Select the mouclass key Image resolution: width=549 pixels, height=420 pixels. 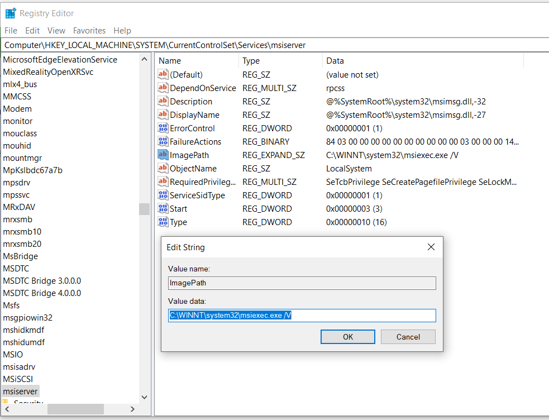pyautogui.click(x=20, y=133)
